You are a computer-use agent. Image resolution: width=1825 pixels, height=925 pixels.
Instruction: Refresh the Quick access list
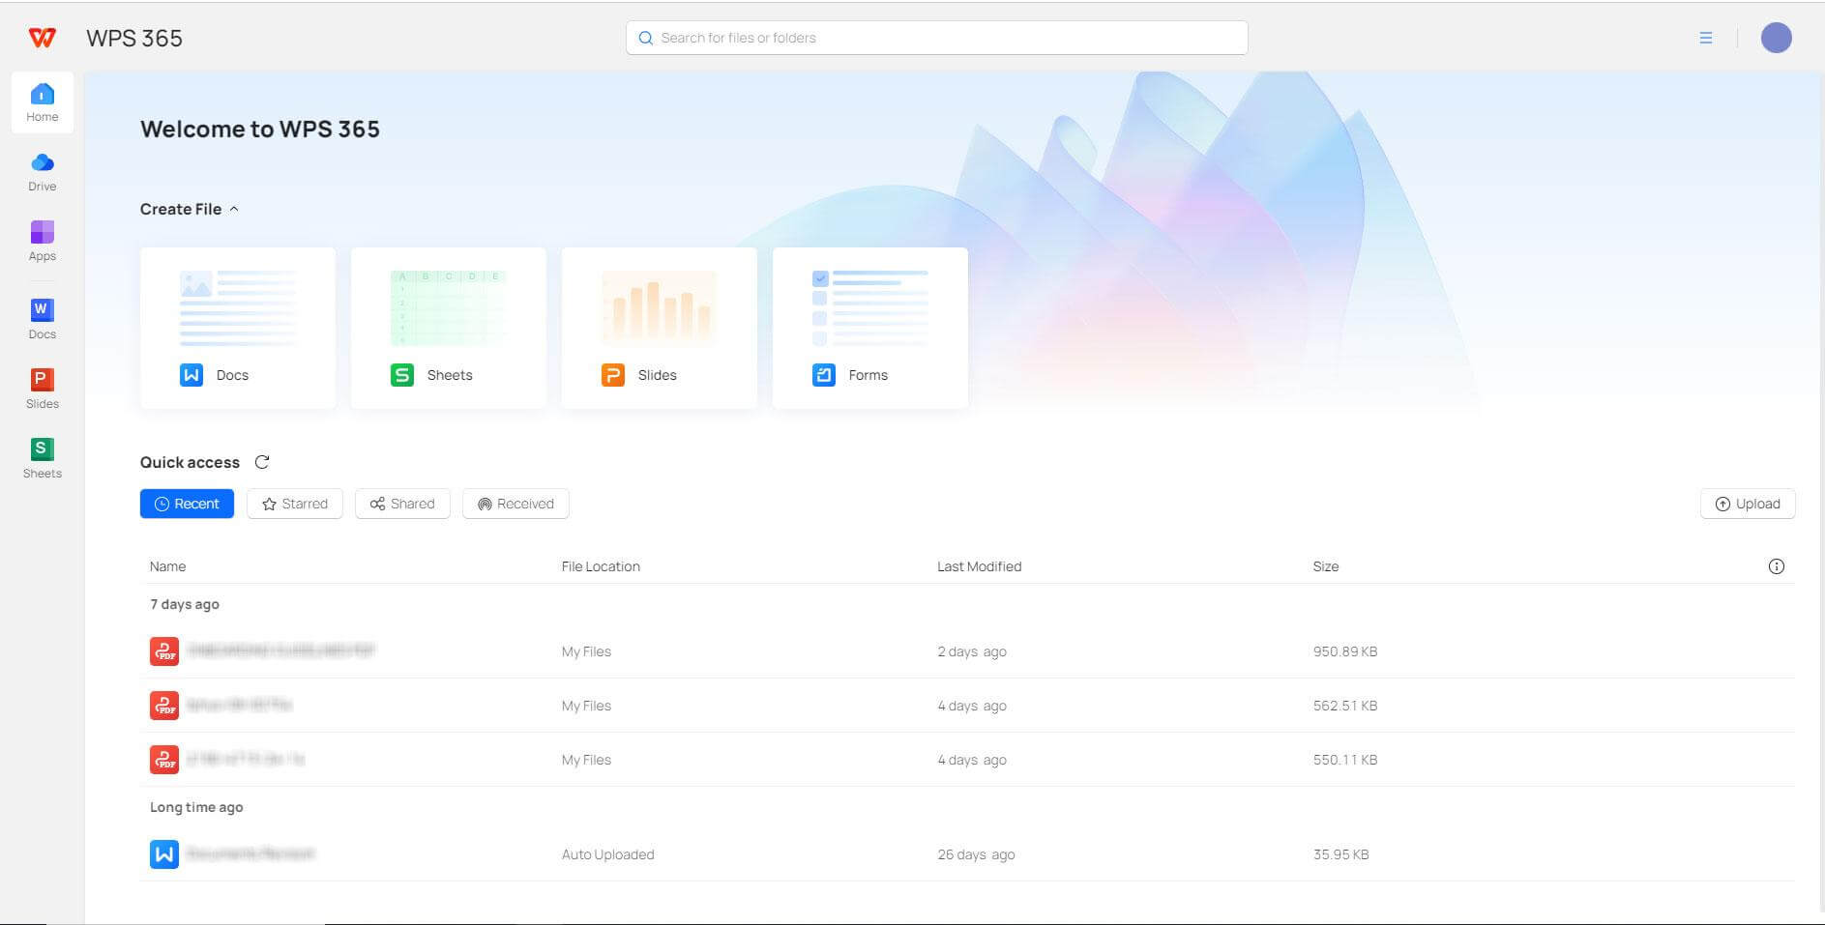point(262,462)
